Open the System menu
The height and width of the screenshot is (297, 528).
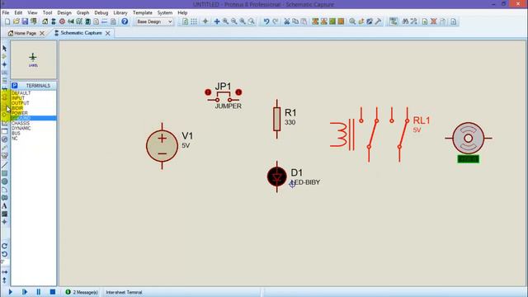[x=165, y=12]
